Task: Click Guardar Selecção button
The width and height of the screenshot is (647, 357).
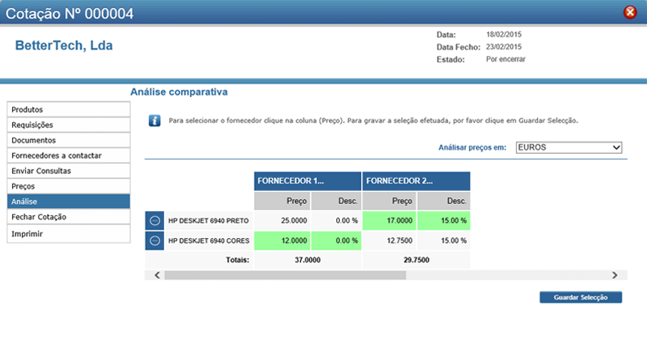Action: pyautogui.click(x=581, y=297)
